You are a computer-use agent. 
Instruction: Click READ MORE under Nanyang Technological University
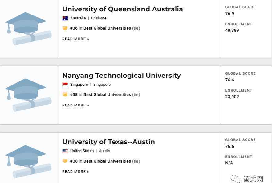pyautogui.click(x=76, y=105)
